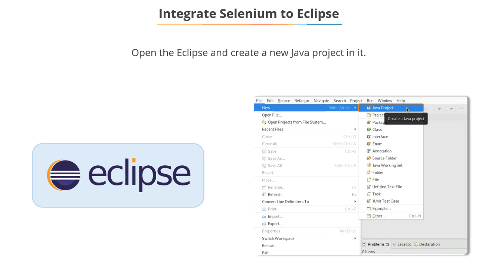The image size is (503, 273).
Task: Click the Refresh icon in File menu
Action: [264, 194]
